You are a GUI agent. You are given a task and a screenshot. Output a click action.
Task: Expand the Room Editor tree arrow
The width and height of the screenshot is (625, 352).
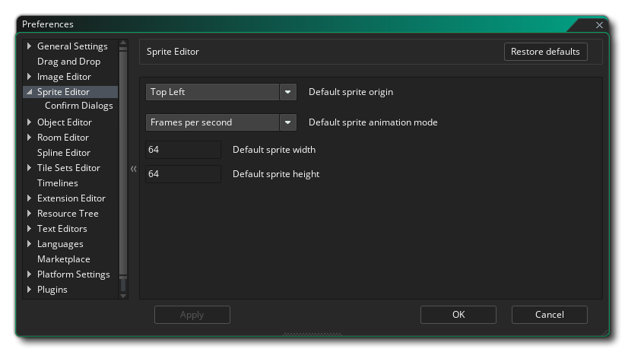[30, 138]
